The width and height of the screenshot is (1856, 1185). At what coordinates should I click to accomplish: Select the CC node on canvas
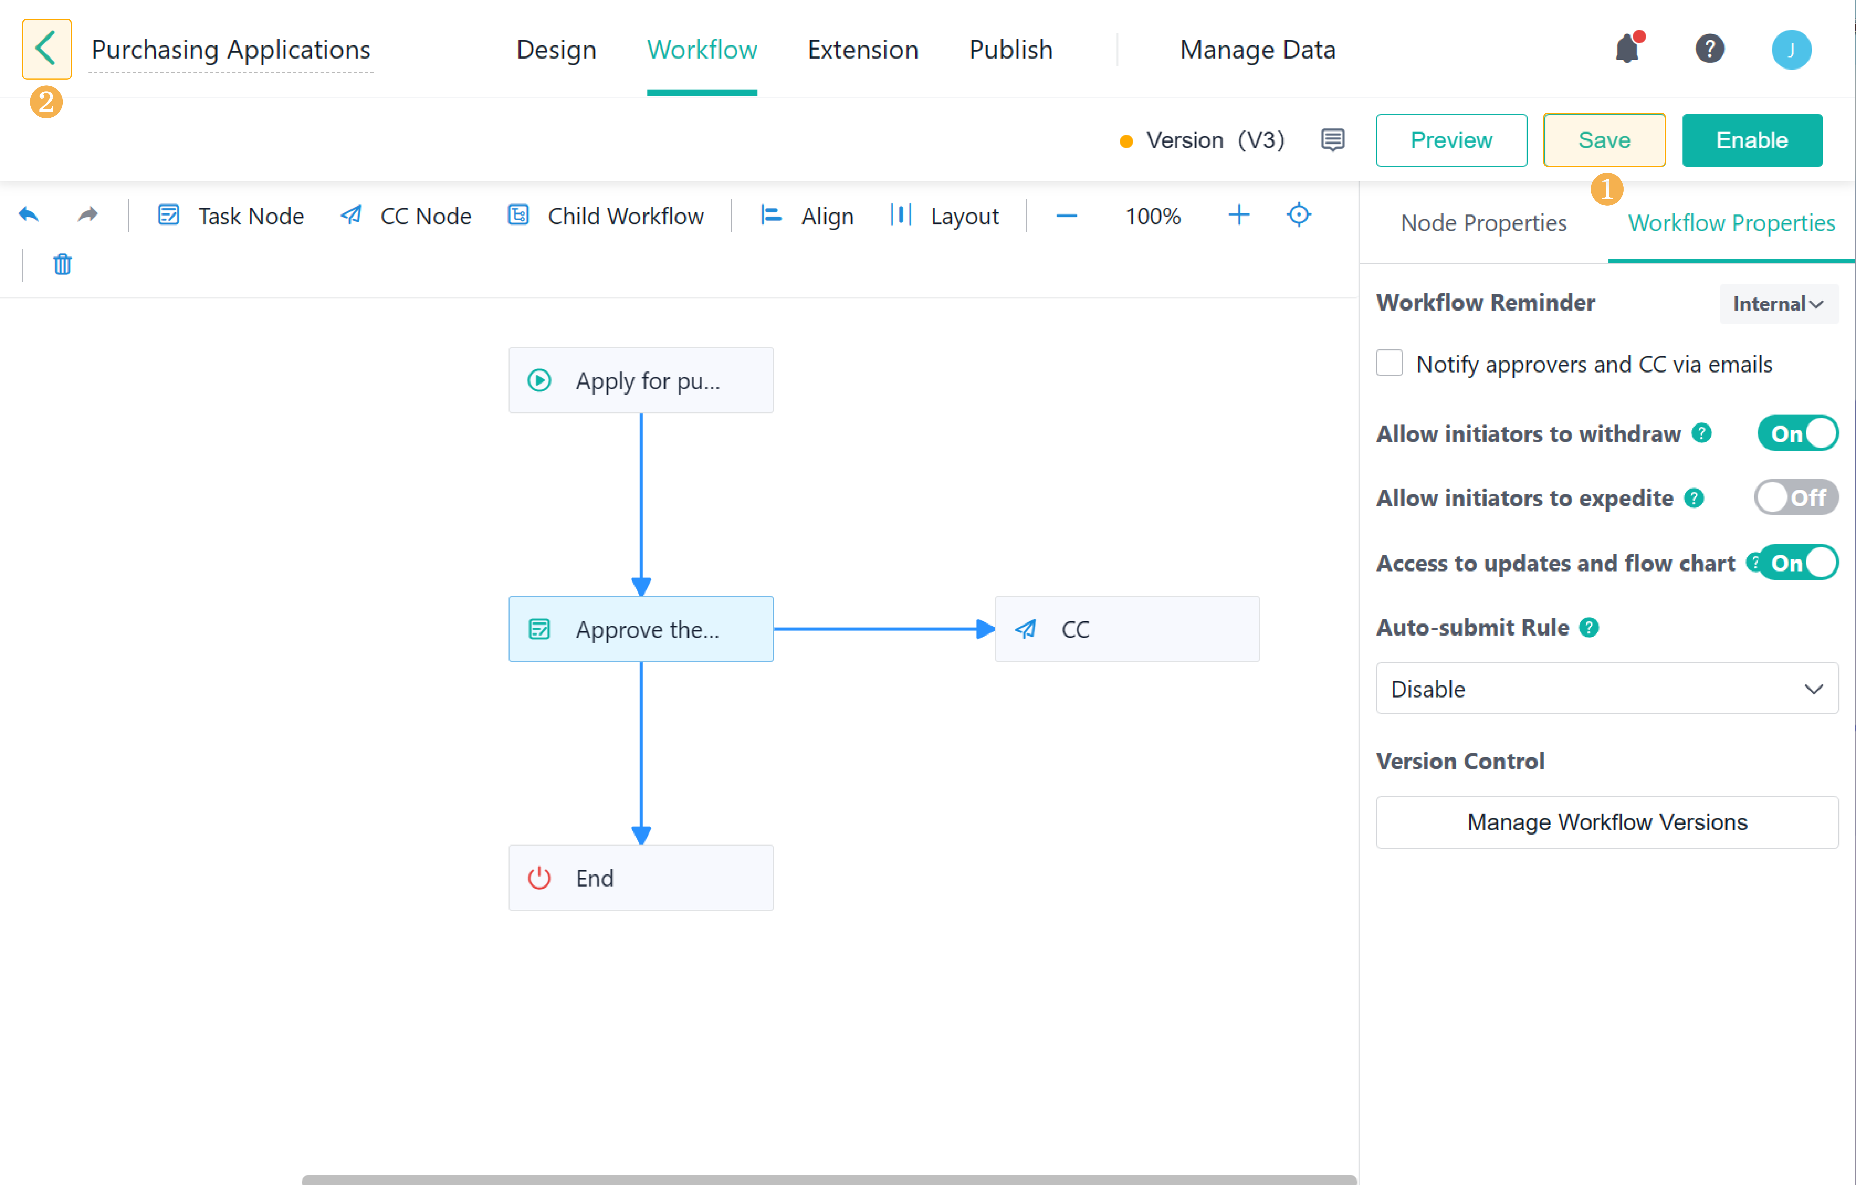tap(1127, 629)
